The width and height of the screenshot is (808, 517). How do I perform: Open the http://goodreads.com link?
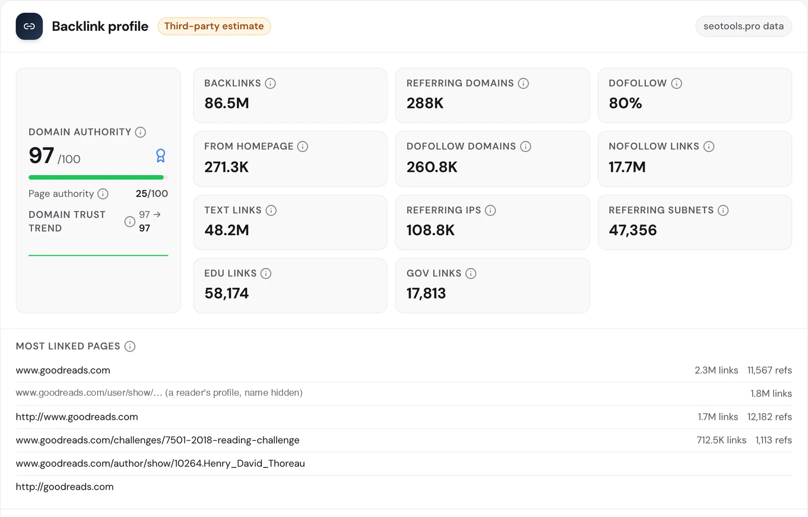click(65, 487)
